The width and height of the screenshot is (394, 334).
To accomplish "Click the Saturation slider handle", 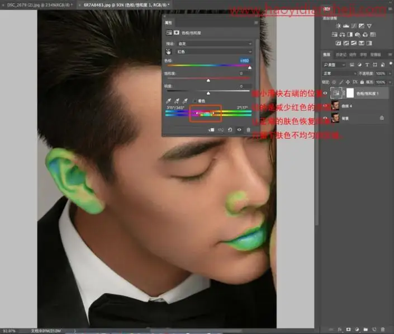I will tap(208, 81).
